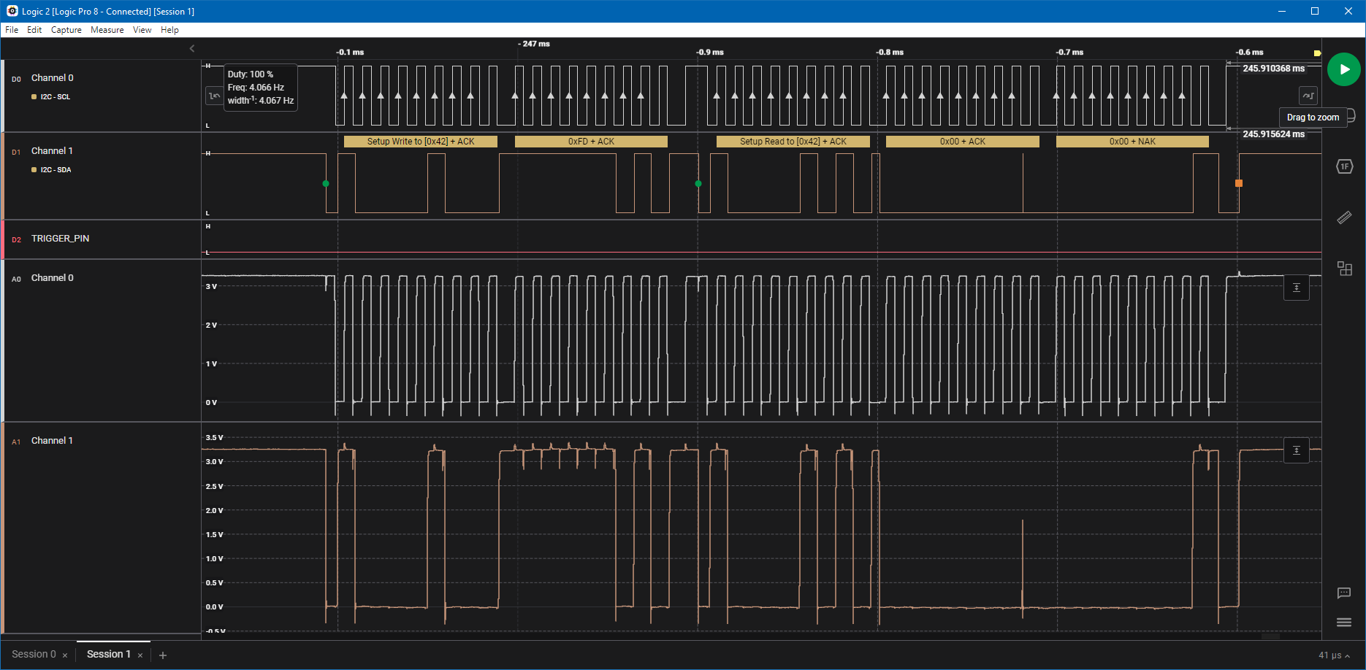The width and height of the screenshot is (1366, 670).
Task: Collapse the channel sidebar with the chevron
Action: pyautogui.click(x=191, y=48)
